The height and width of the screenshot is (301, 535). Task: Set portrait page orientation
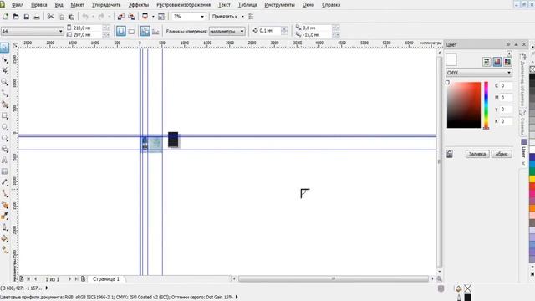pyautogui.click(x=120, y=31)
